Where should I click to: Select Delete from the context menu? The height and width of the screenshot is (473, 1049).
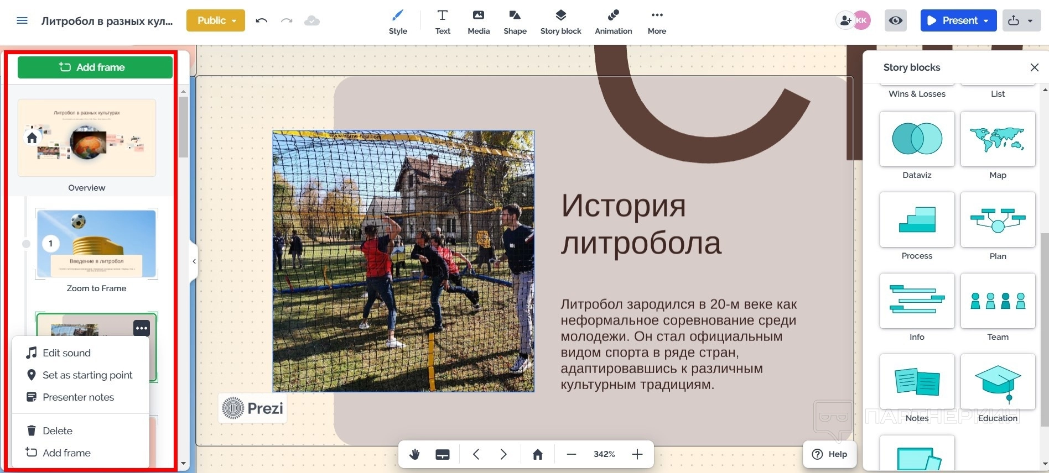tap(57, 430)
